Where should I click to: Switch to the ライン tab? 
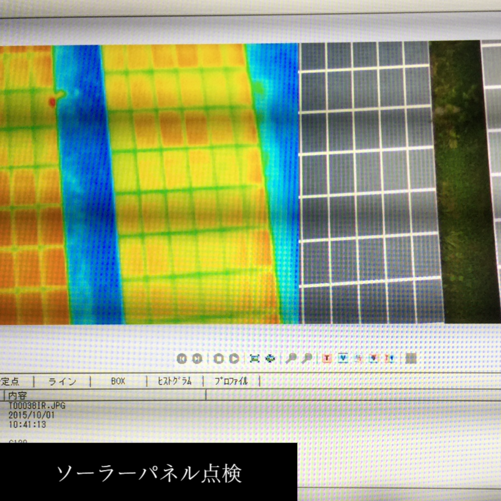click(x=62, y=381)
